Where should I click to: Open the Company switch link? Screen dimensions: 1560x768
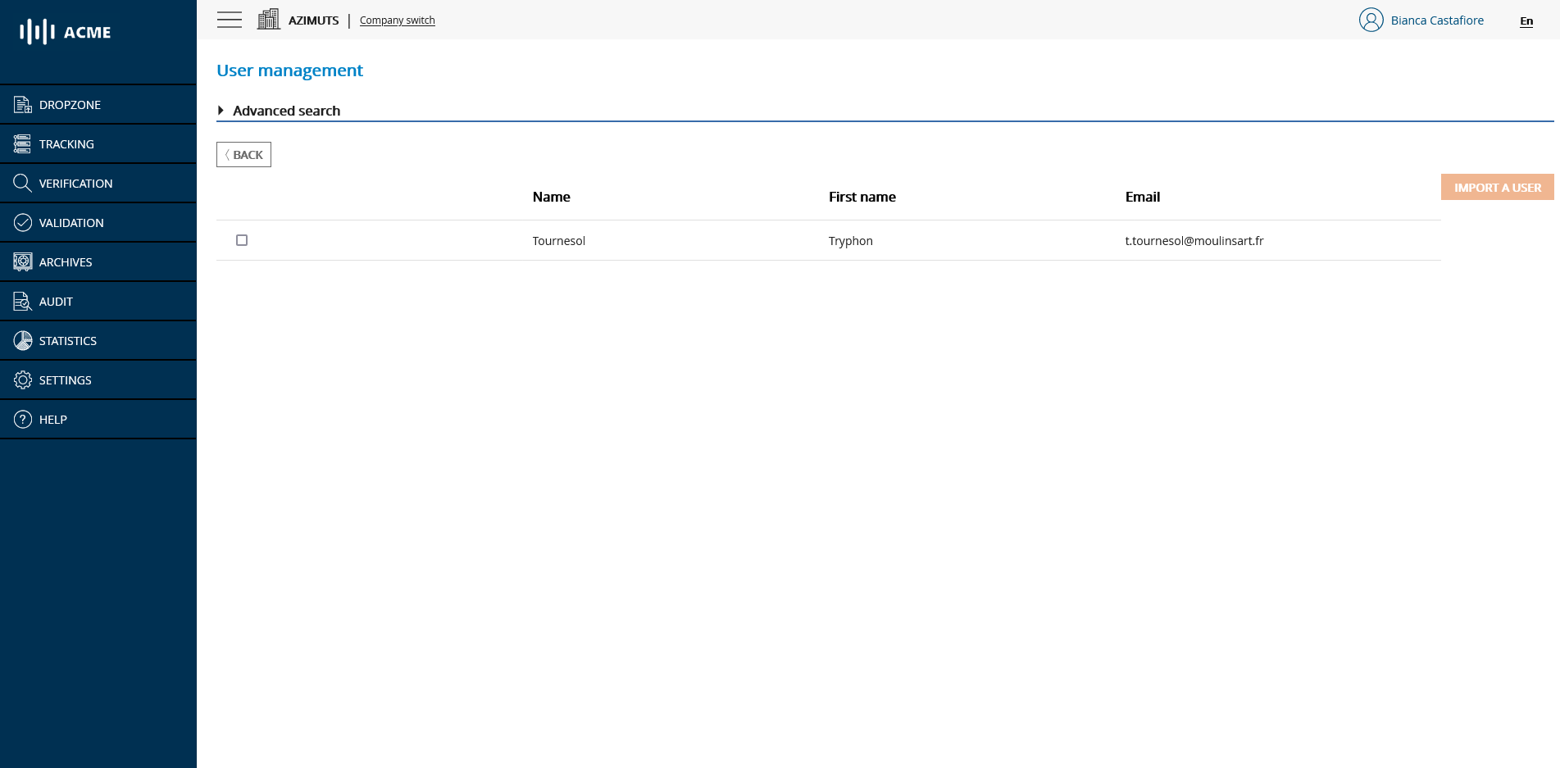tap(397, 20)
